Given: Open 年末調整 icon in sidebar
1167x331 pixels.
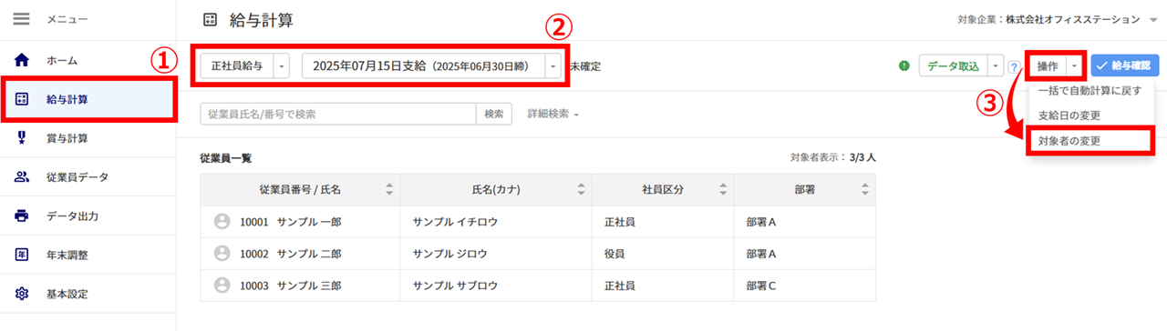Looking at the screenshot, I should coord(23,256).
